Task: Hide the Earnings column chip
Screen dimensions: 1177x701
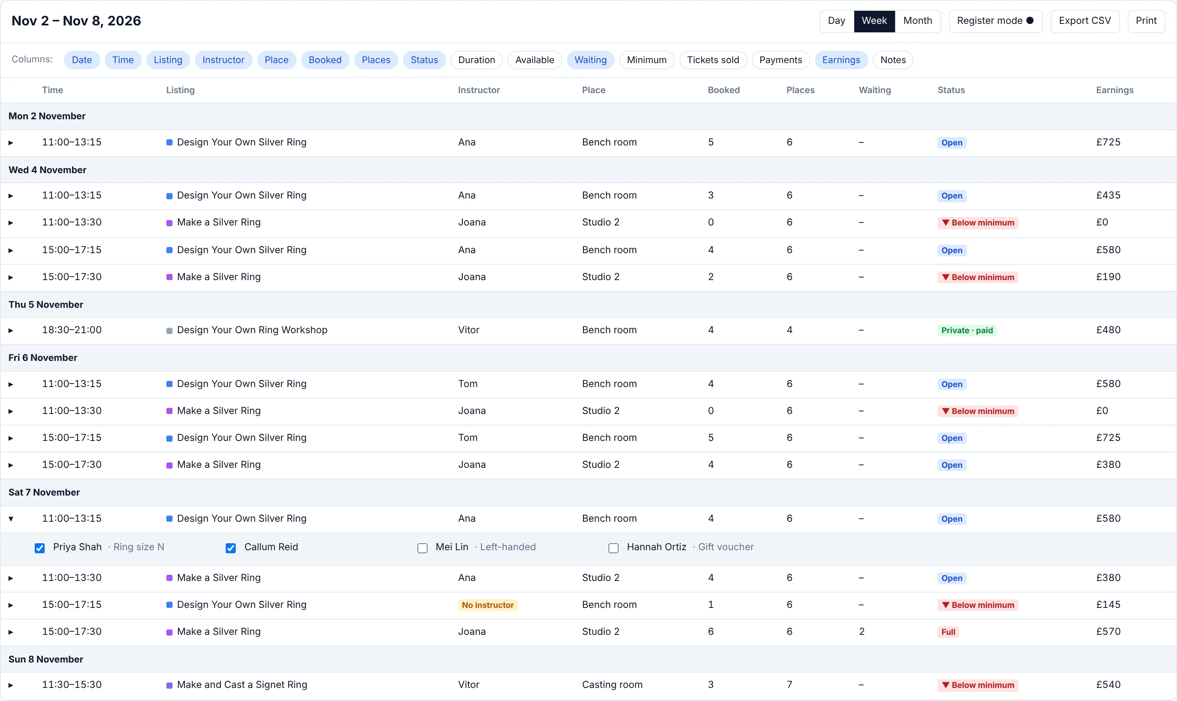Action: pyautogui.click(x=841, y=60)
